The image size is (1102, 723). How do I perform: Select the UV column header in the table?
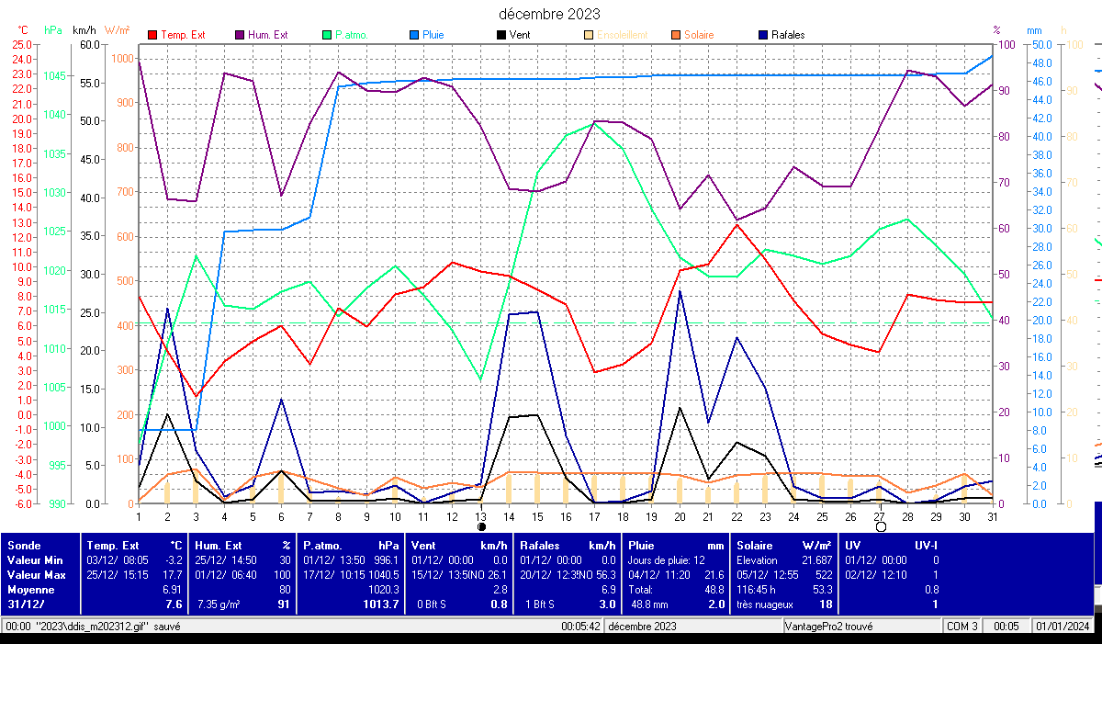tap(853, 545)
